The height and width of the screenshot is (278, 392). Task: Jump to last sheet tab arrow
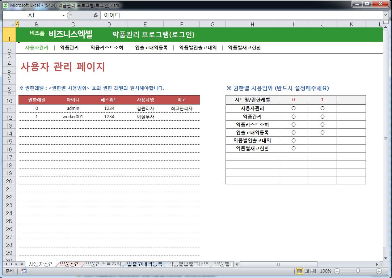pos(22,264)
